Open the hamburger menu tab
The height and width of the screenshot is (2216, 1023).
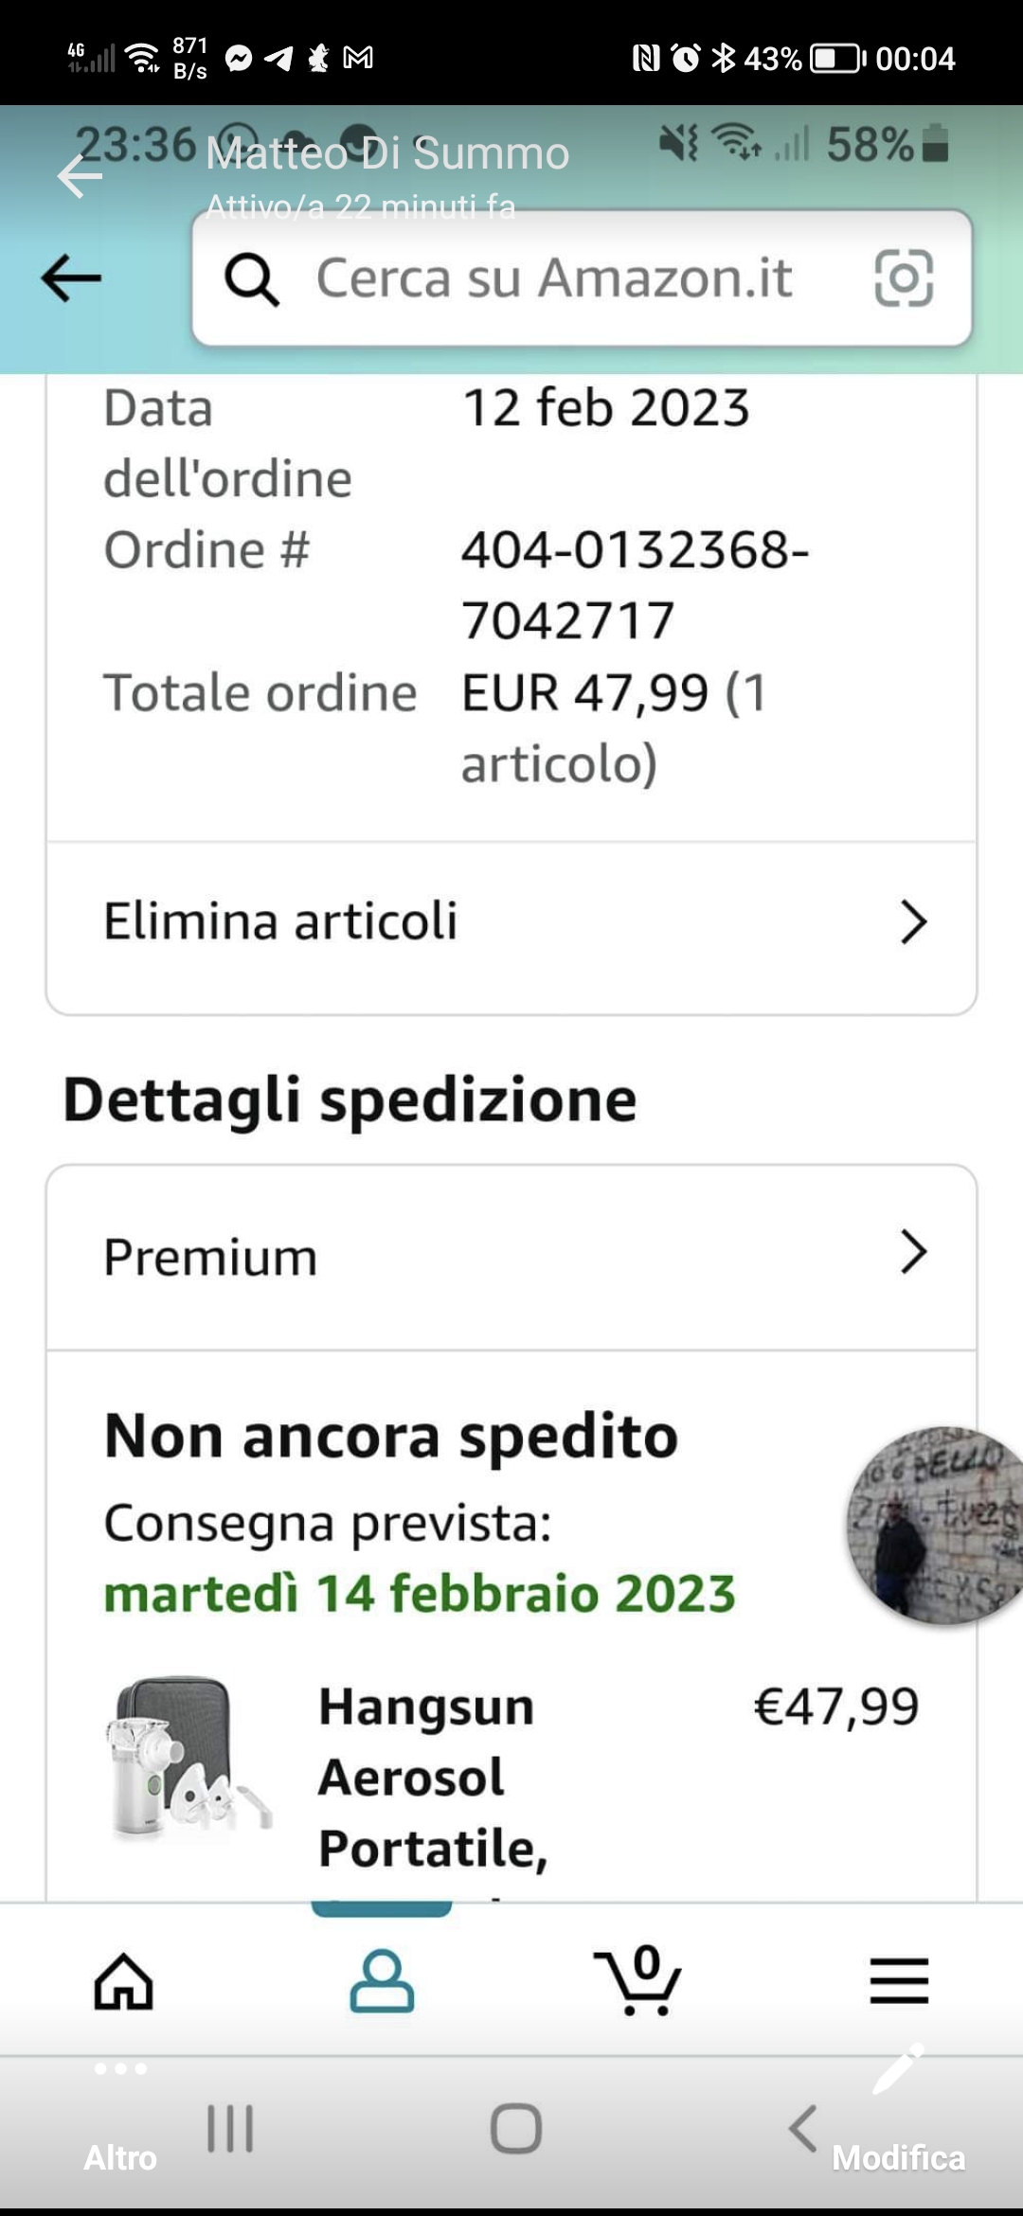coord(898,1980)
